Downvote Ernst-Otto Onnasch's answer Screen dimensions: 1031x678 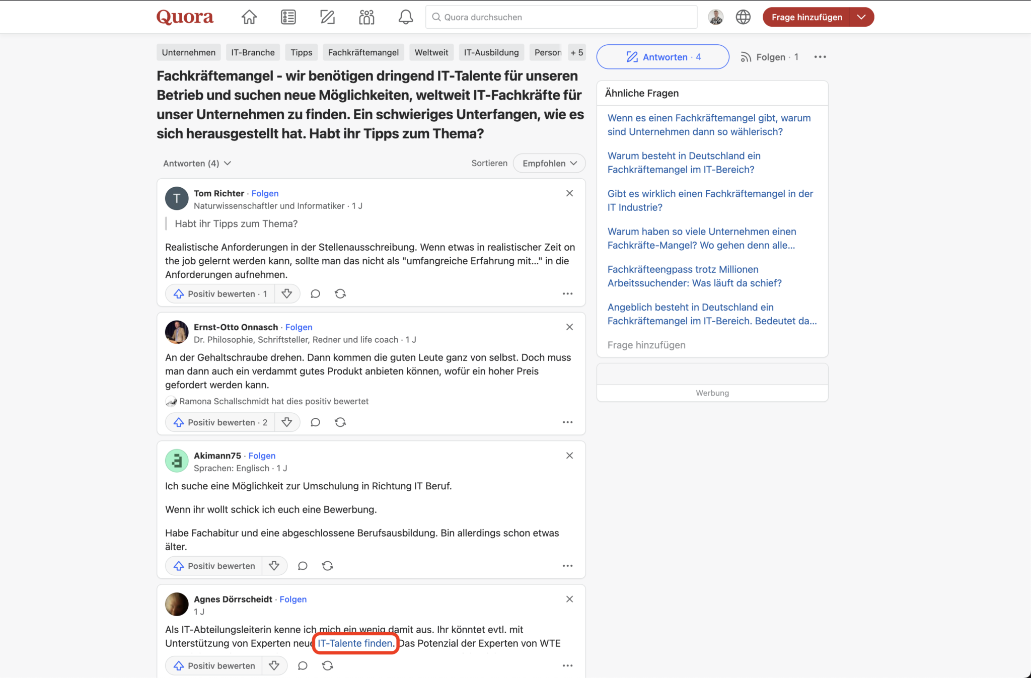tap(287, 422)
